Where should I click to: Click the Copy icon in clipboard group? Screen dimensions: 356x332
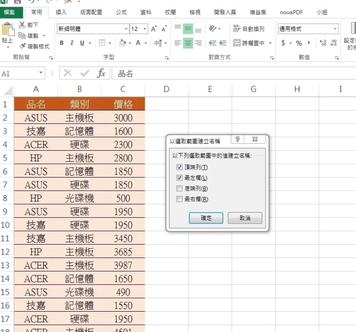(22, 35)
